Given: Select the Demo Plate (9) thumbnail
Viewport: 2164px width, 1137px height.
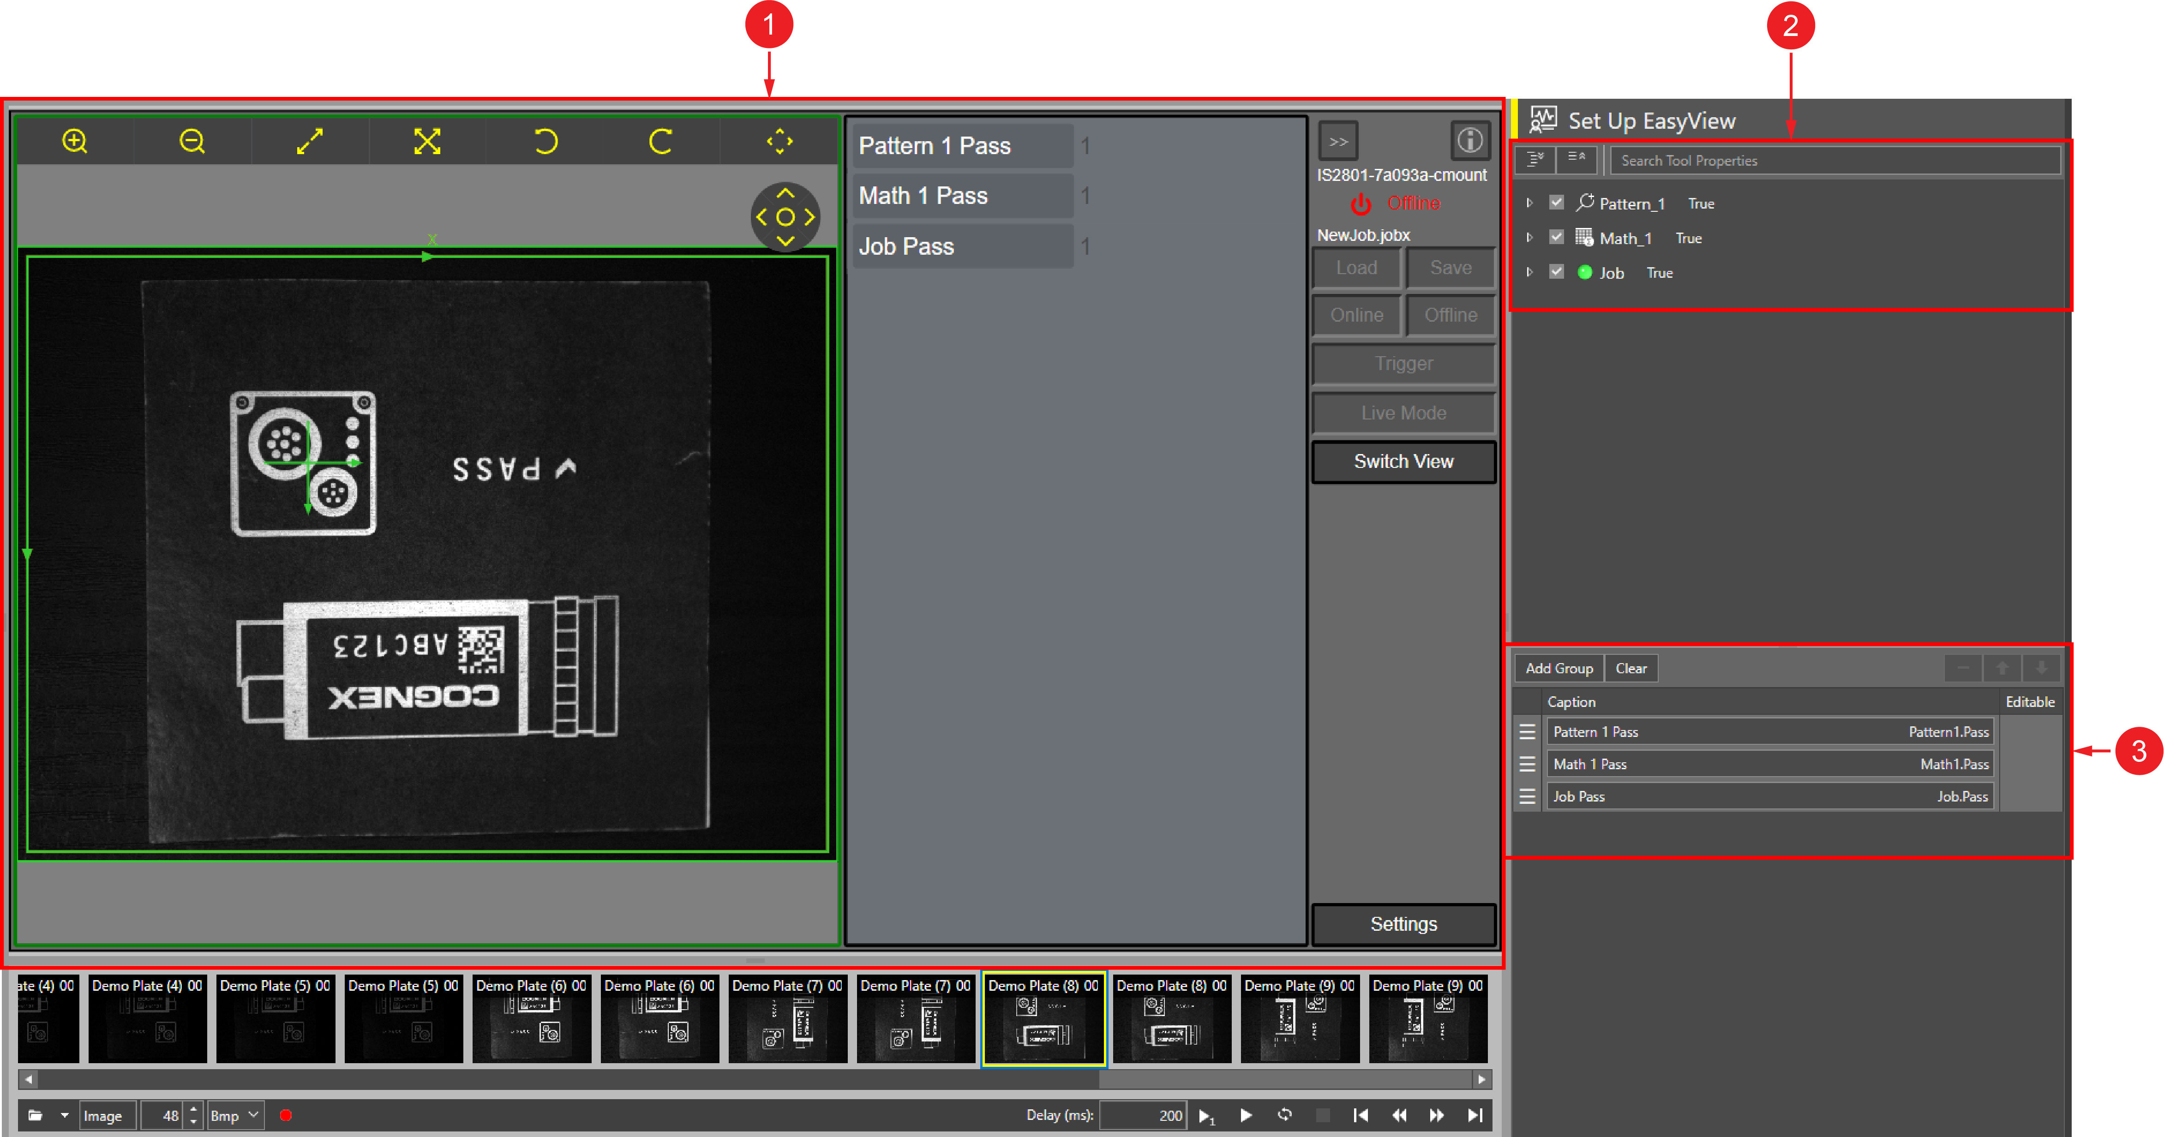Looking at the screenshot, I should pos(1300,1018).
